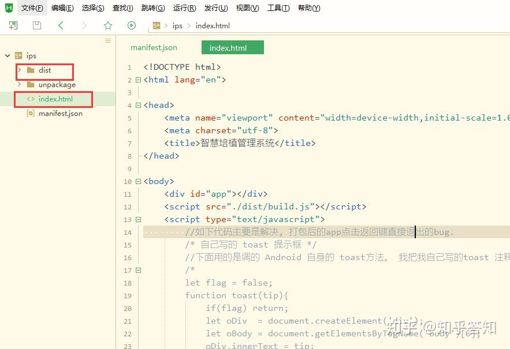This screenshot has height=349, width=510.
Task: Click the save file icon
Action: click(36, 25)
